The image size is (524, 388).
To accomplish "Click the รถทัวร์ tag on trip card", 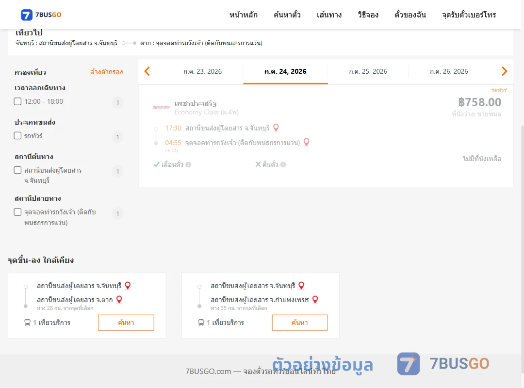I will coord(499,90).
